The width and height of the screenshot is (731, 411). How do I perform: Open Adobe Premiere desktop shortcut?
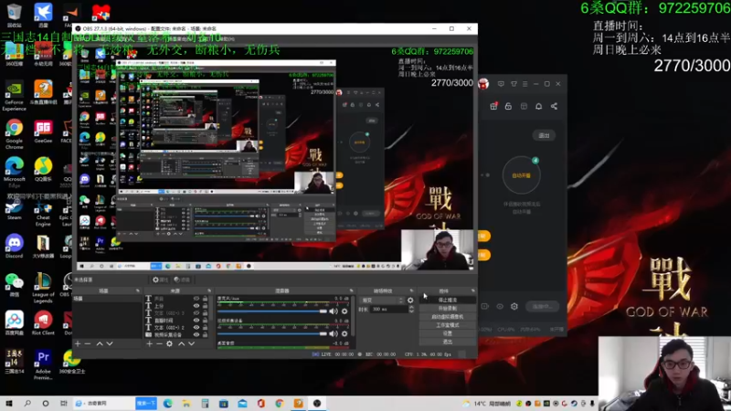click(43, 364)
